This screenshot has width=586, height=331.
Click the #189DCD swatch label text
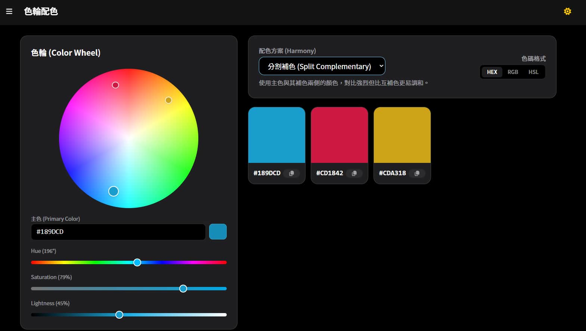tap(267, 173)
